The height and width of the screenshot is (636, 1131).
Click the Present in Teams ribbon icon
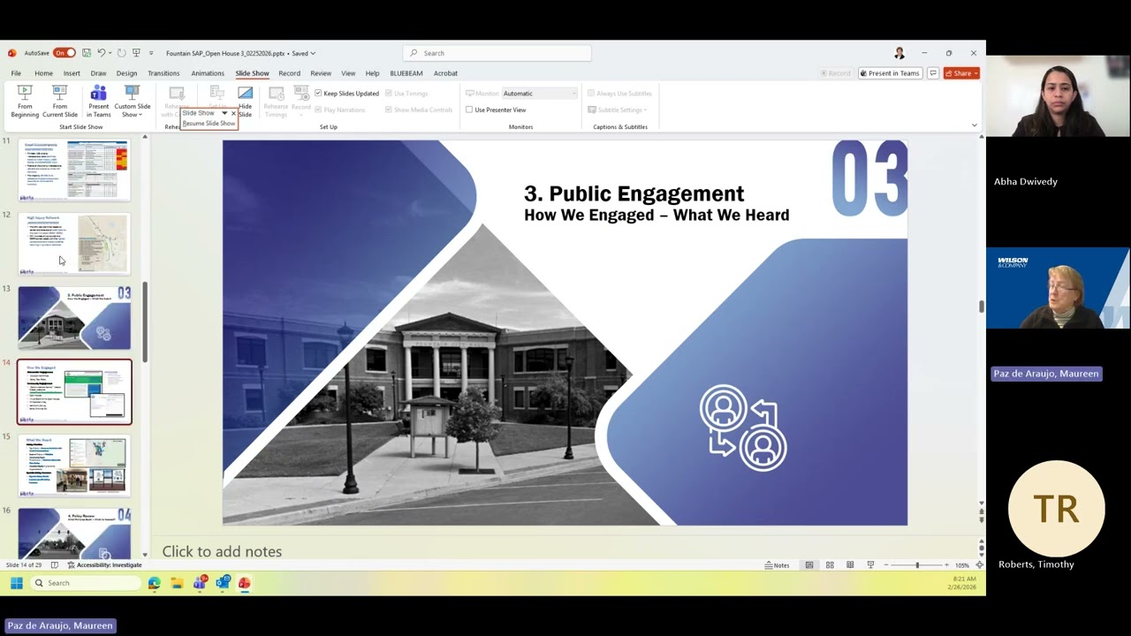pos(98,102)
